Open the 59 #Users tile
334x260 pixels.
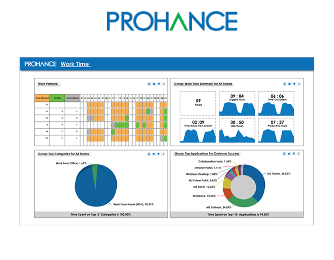(198, 103)
